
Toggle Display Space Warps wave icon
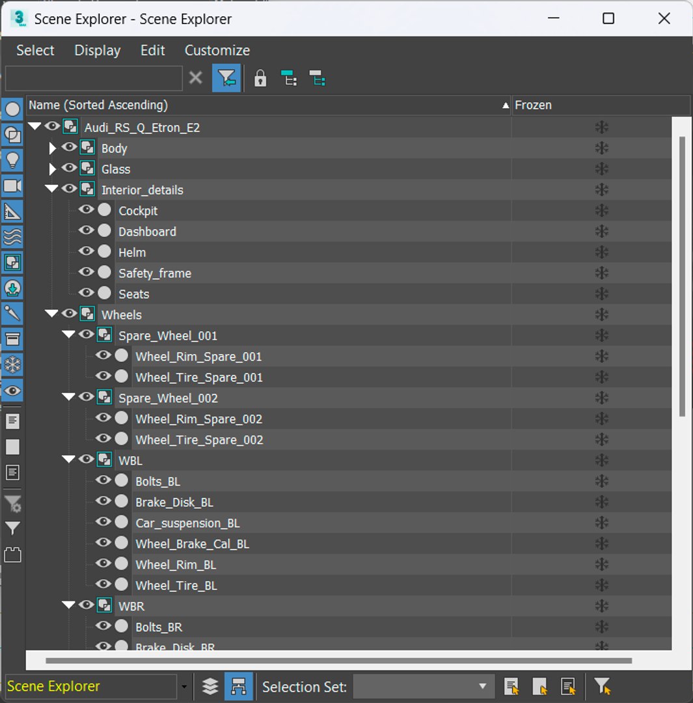[x=12, y=237]
